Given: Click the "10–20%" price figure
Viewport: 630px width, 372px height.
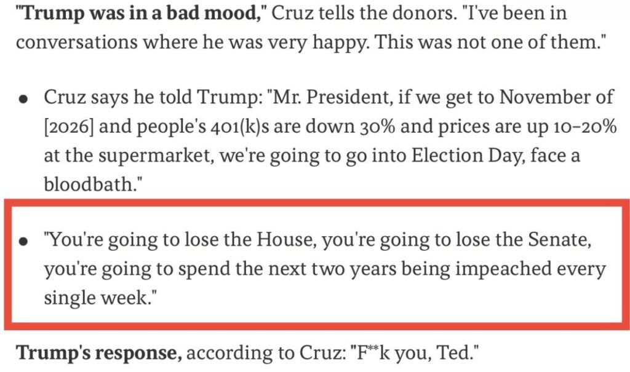Looking at the screenshot, I should [x=572, y=127].
